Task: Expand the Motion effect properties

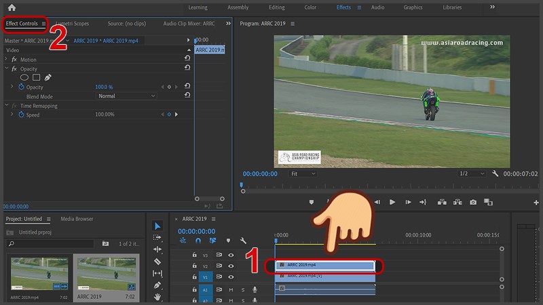Action: (6, 59)
